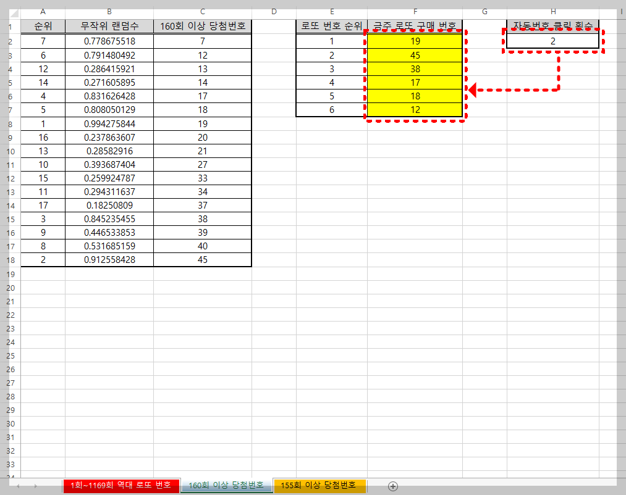Click cell with random number 0.808050129
Screen dimensions: 626x495
(109, 110)
